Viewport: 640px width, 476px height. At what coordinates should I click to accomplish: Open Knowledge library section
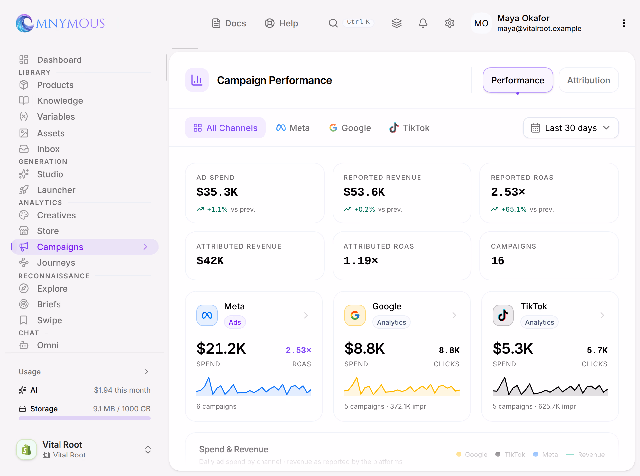pos(85,100)
